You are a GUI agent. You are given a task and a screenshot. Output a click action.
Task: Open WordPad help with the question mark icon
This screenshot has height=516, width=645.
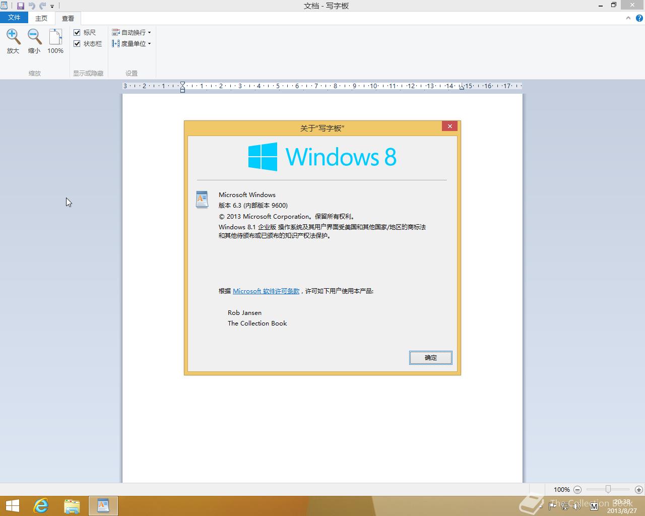[x=639, y=18]
